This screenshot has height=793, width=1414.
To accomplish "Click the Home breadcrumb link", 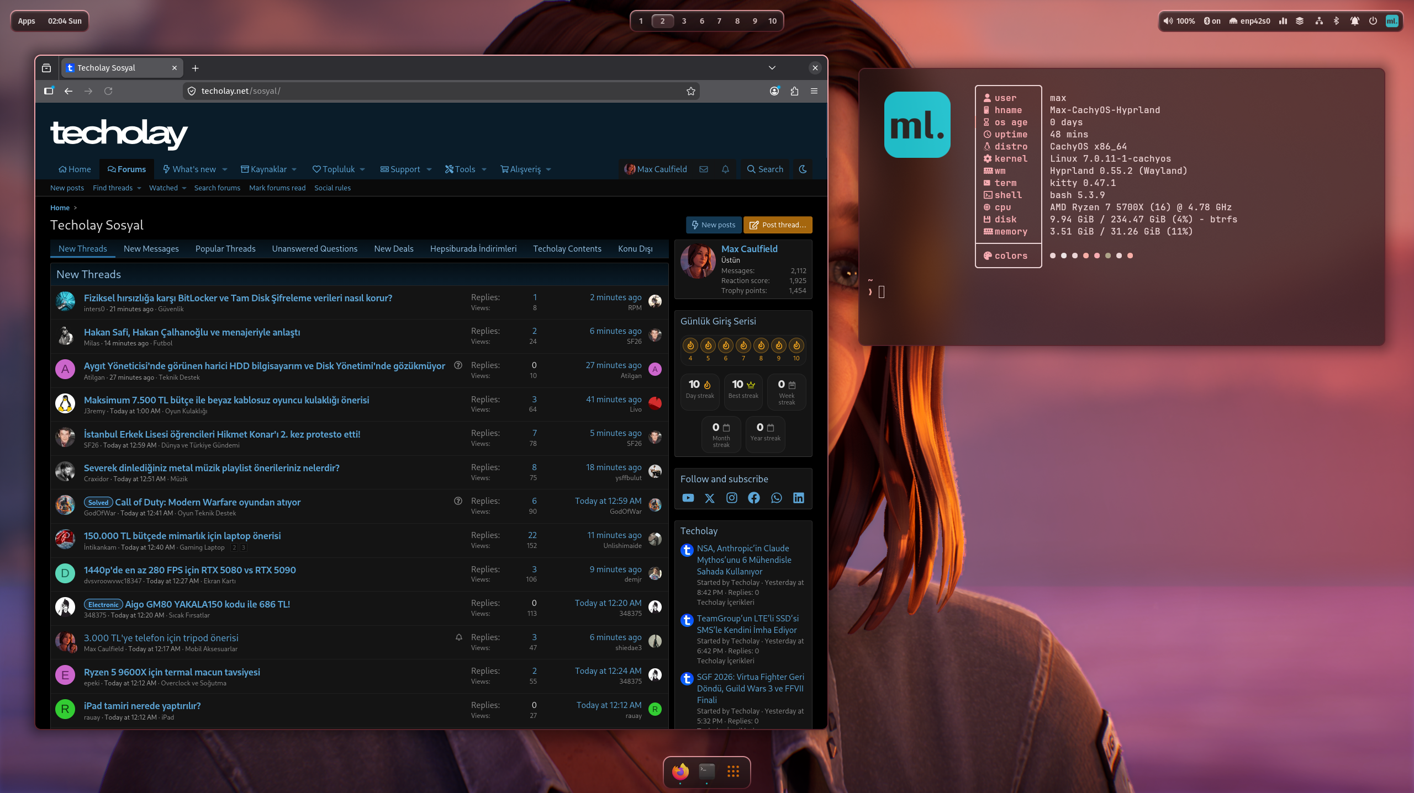I will 60,208.
